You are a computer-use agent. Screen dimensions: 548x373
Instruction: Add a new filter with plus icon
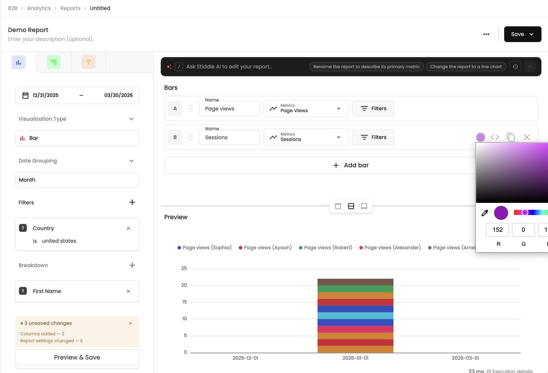tap(132, 202)
